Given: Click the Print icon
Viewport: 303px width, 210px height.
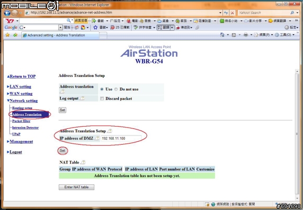Looking at the screenshot, I should pyautogui.click(x=246, y=35).
